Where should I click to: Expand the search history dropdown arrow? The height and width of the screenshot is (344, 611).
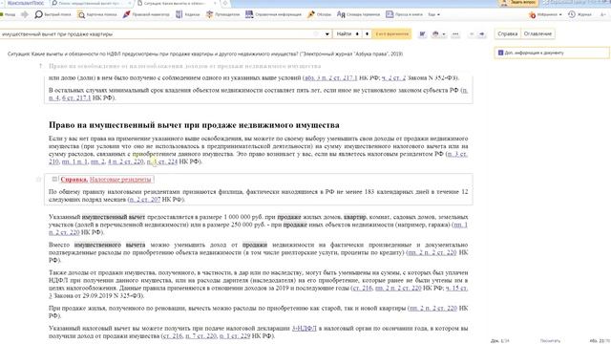[327, 34]
